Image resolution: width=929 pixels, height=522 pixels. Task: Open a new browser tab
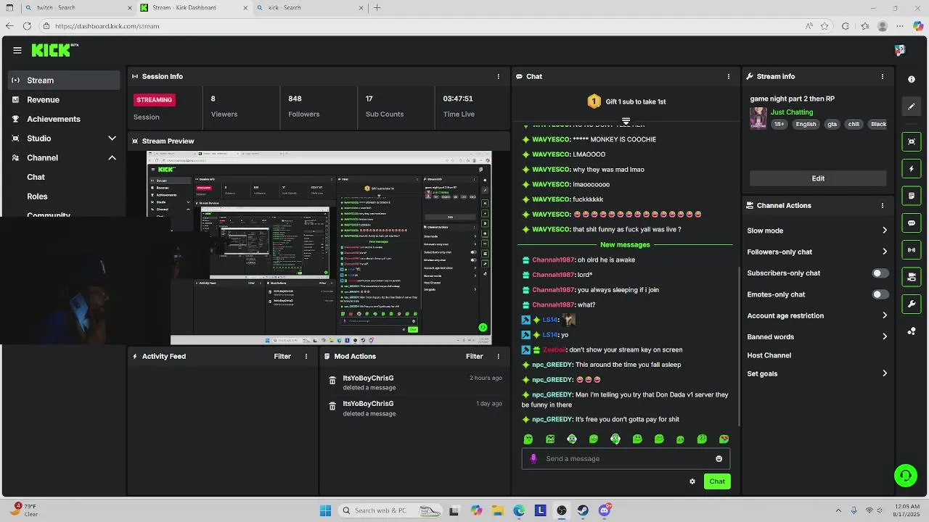[x=377, y=8]
